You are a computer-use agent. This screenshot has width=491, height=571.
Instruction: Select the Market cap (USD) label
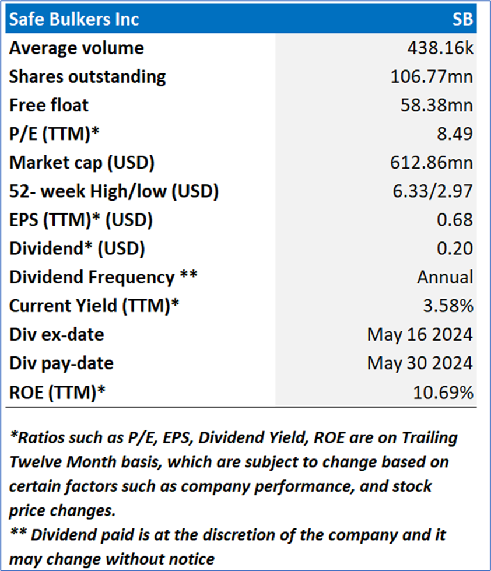point(82,163)
